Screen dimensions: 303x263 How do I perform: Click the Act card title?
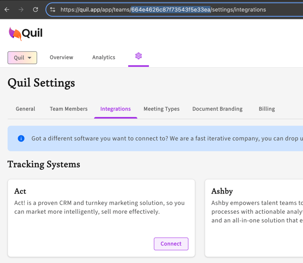pyautogui.click(x=20, y=191)
